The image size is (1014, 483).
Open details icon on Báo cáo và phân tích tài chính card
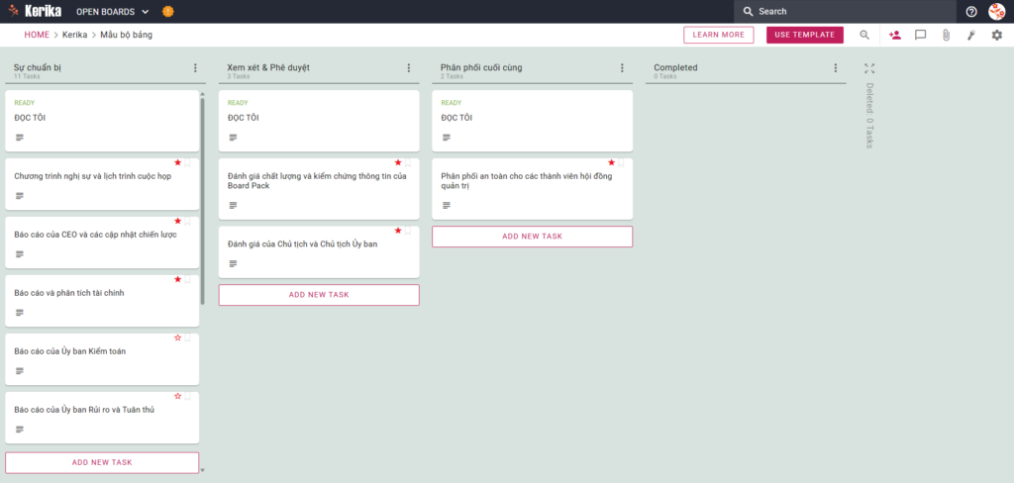pos(20,313)
